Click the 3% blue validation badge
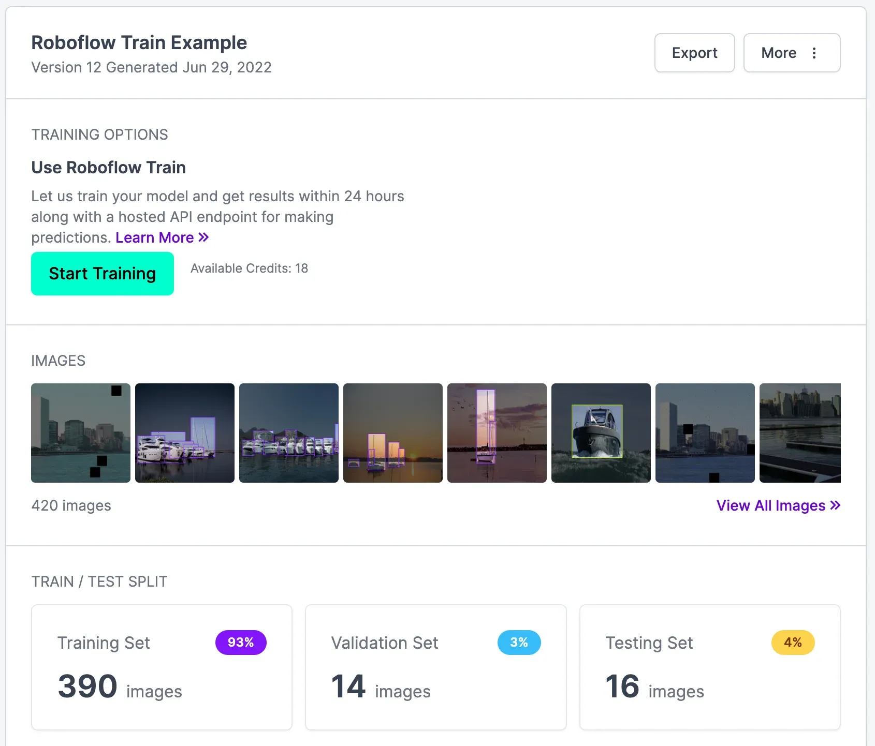The height and width of the screenshot is (746, 875). [x=519, y=643]
